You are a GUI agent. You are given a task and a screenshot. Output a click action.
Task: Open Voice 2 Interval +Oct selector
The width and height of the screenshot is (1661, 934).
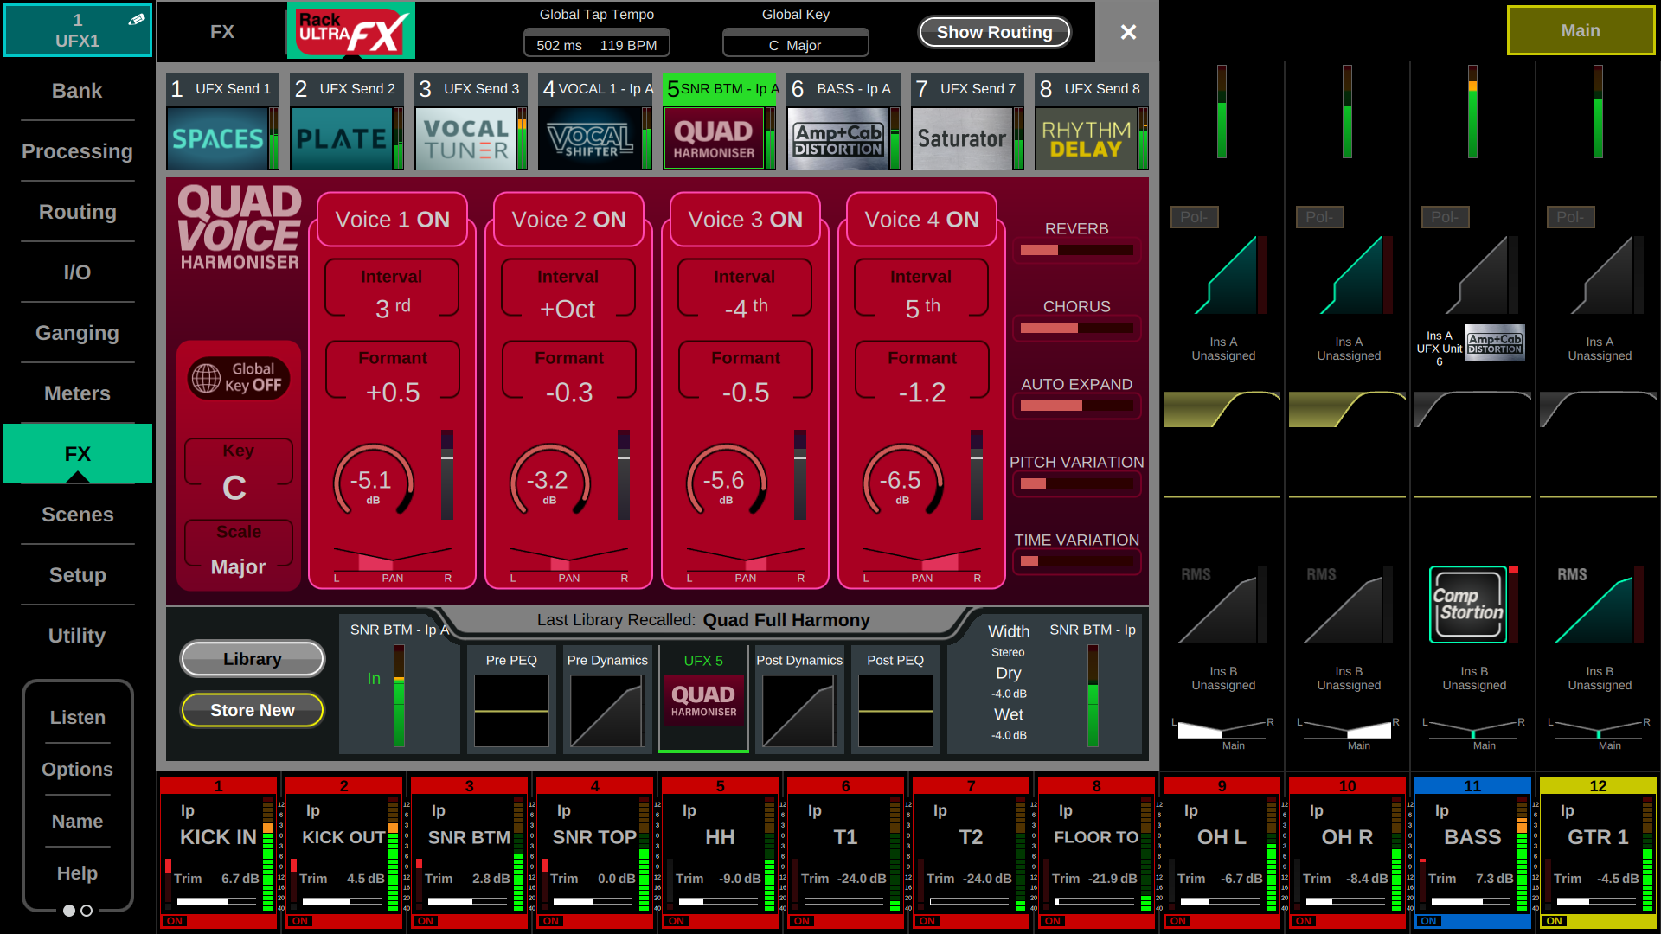(568, 296)
